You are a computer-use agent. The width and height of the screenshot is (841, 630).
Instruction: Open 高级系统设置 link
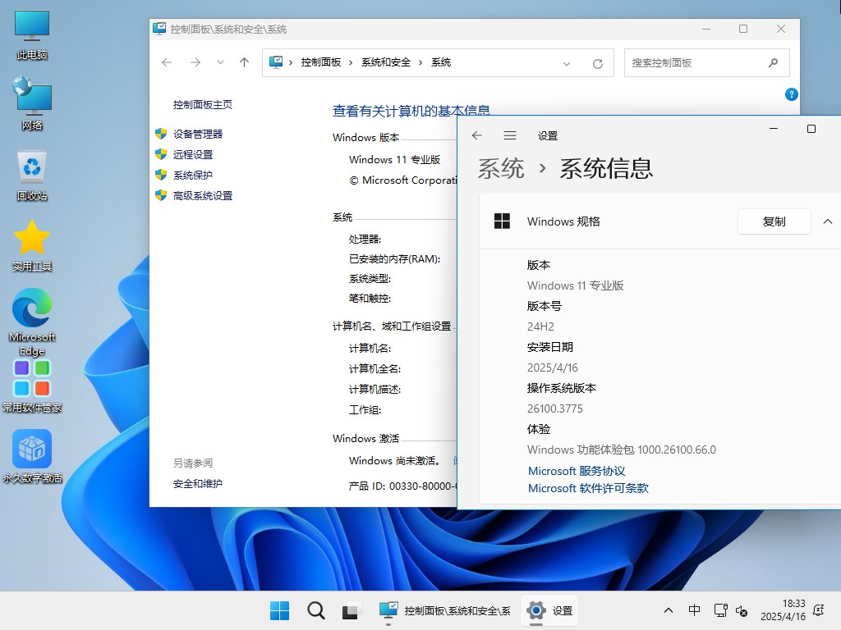[x=202, y=196]
